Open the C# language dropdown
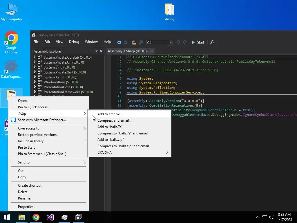This screenshot has width=297, height=223. [171, 42]
